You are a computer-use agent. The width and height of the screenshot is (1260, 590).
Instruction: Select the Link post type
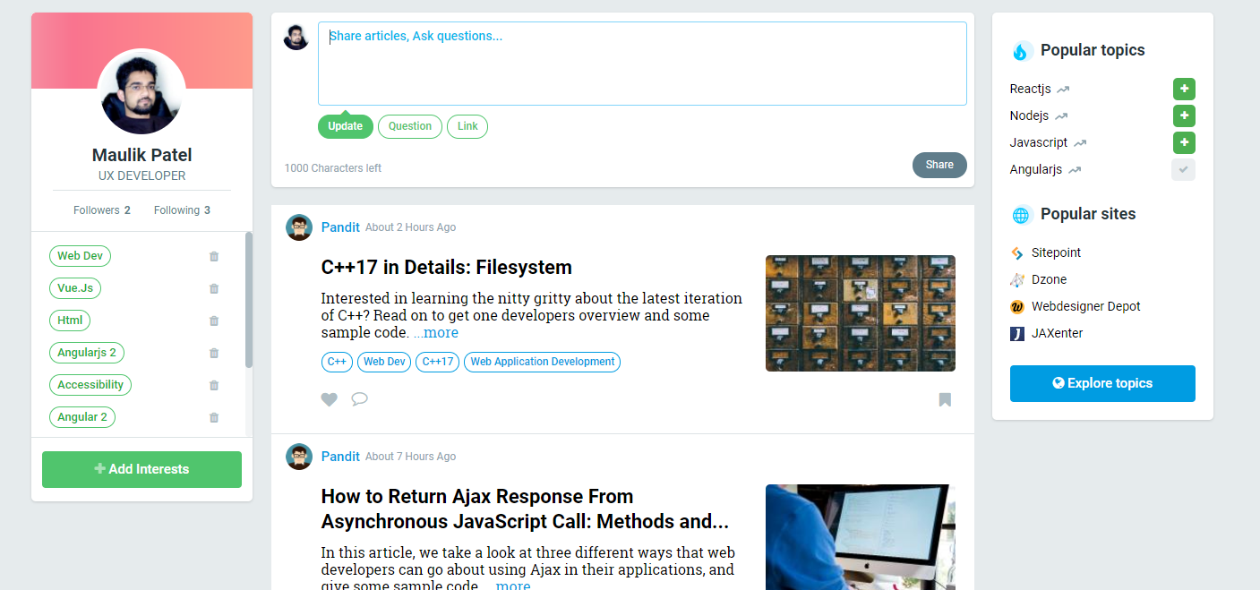[x=467, y=126]
